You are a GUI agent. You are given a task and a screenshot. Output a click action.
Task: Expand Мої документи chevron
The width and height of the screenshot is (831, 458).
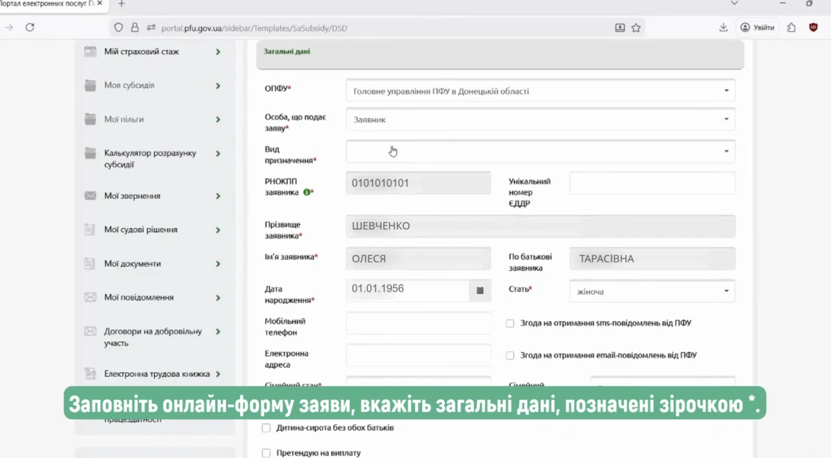[218, 264]
